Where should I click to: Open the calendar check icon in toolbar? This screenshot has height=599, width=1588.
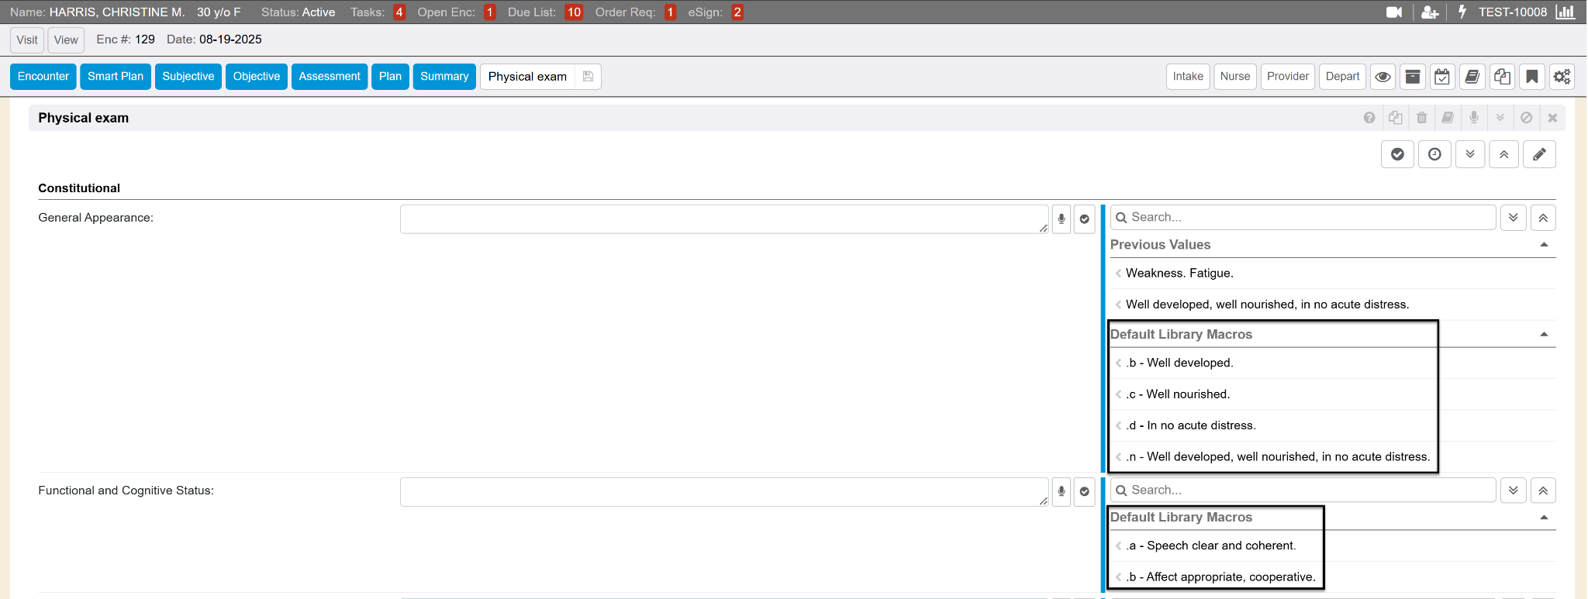pyautogui.click(x=1442, y=77)
